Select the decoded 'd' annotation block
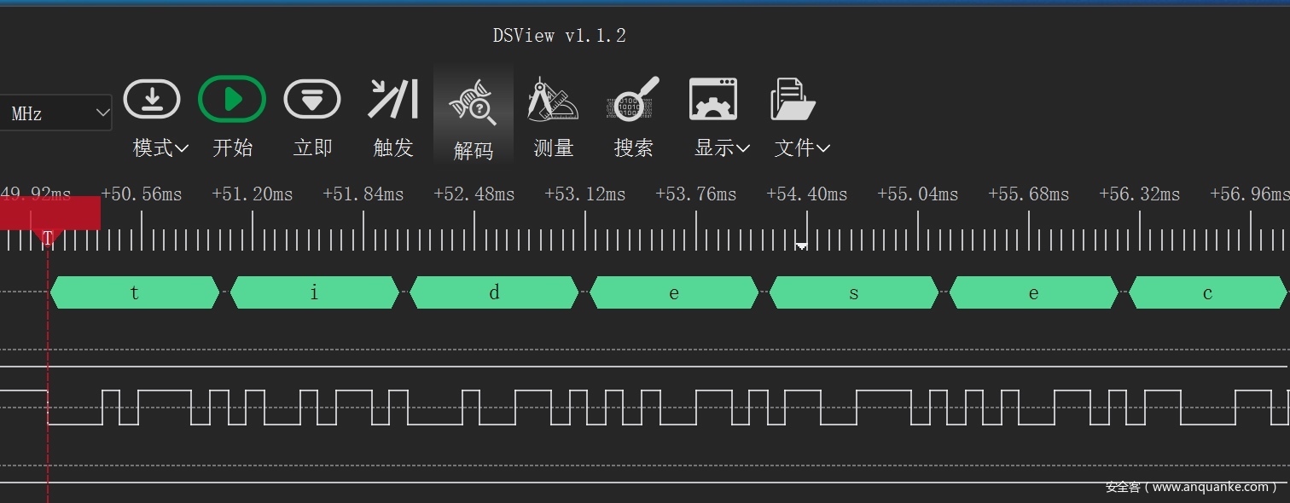Screen dimensions: 1290x503 point(494,293)
